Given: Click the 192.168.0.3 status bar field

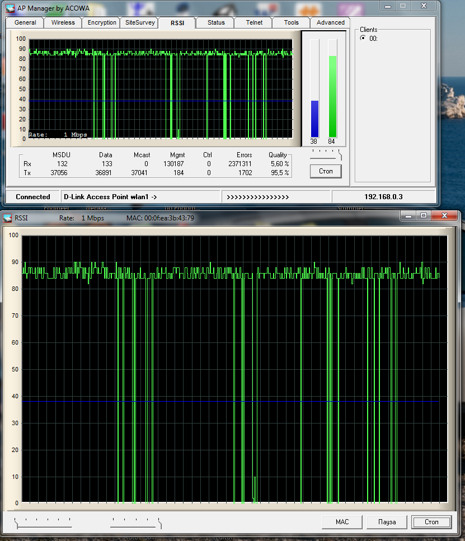Looking at the screenshot, I should 383,197.
